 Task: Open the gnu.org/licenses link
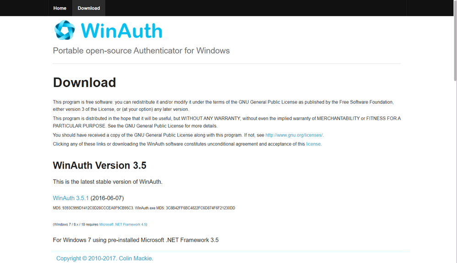point(294,135)
